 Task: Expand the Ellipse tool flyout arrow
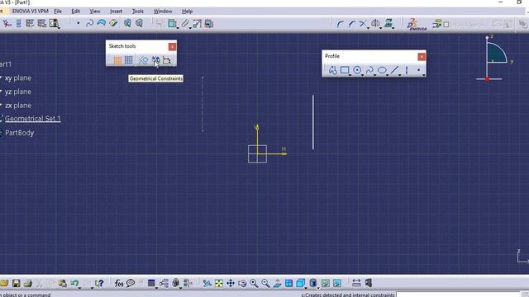pos(388,75)
